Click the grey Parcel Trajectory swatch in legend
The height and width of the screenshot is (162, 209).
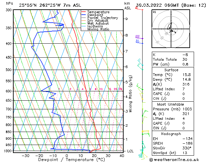click(83, 18)
